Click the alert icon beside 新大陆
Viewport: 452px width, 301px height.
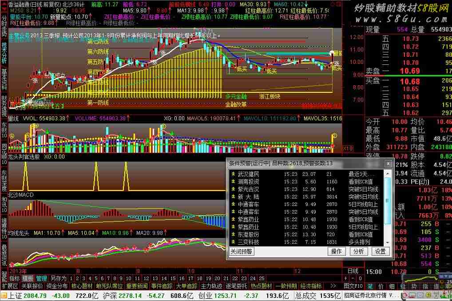(x=233, y=197)
